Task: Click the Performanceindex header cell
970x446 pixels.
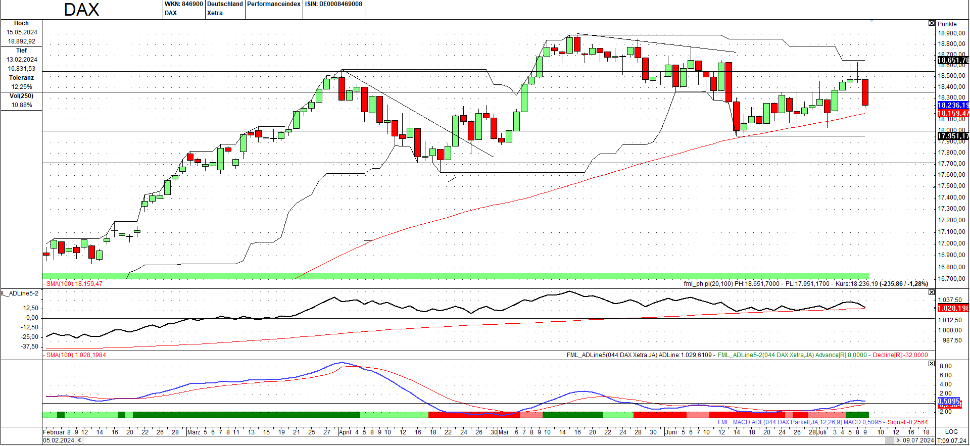Action: [x=274, y=4]
